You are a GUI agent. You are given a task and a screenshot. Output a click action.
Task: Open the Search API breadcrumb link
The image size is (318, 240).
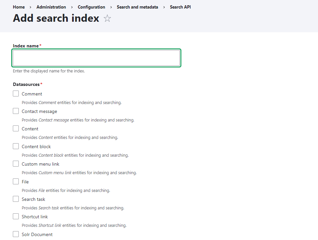tap(180, 7)
